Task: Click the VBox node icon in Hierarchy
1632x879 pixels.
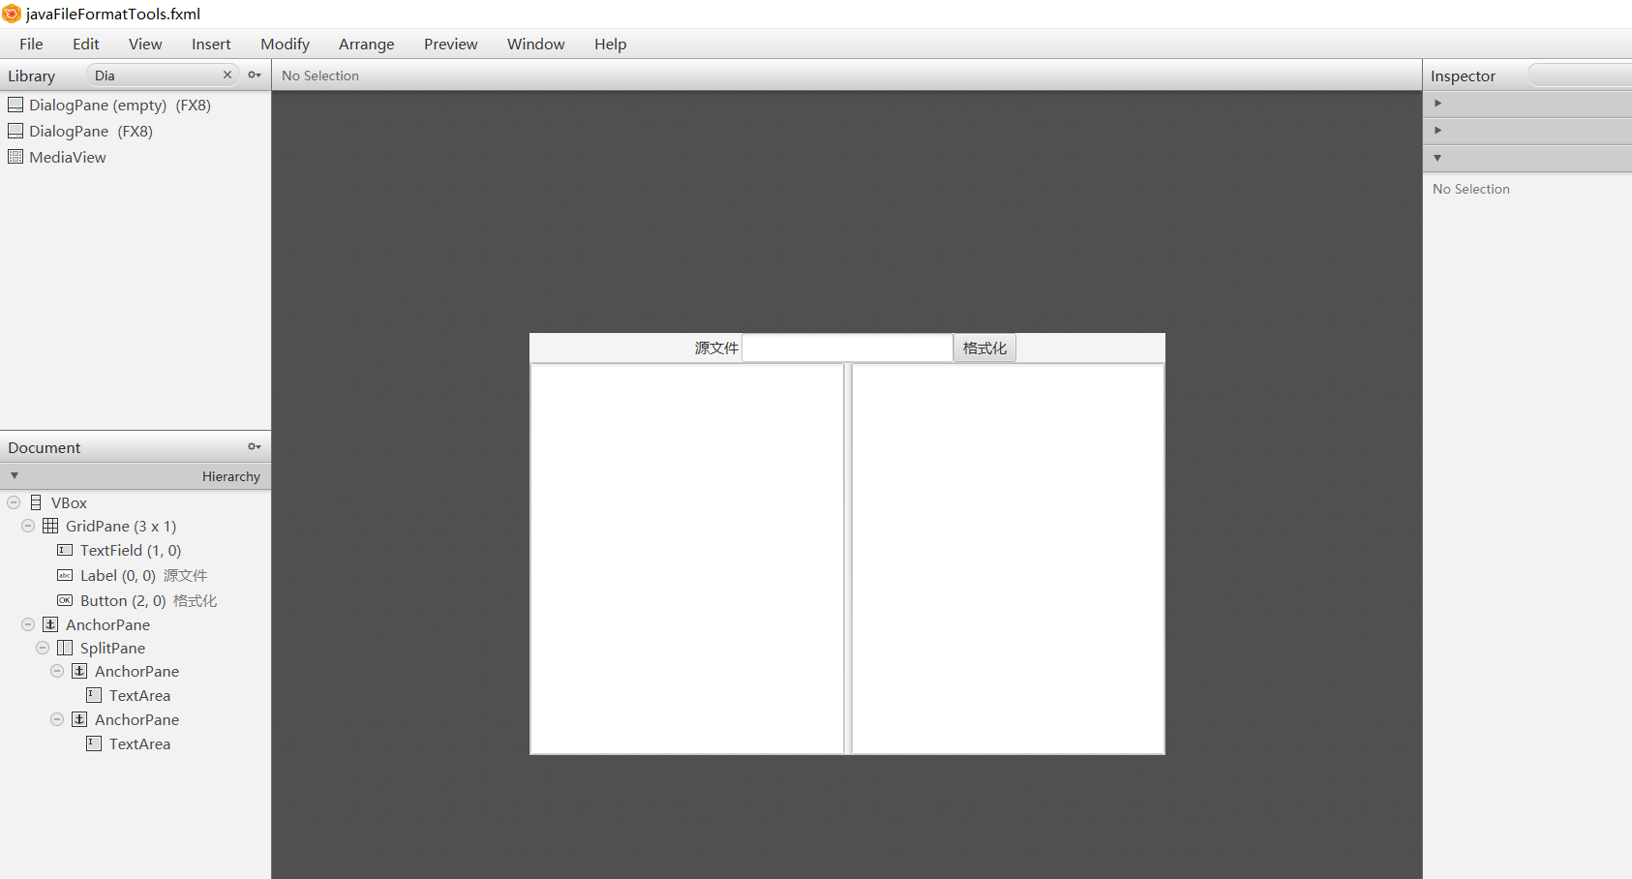Action: tap(36, 502)
